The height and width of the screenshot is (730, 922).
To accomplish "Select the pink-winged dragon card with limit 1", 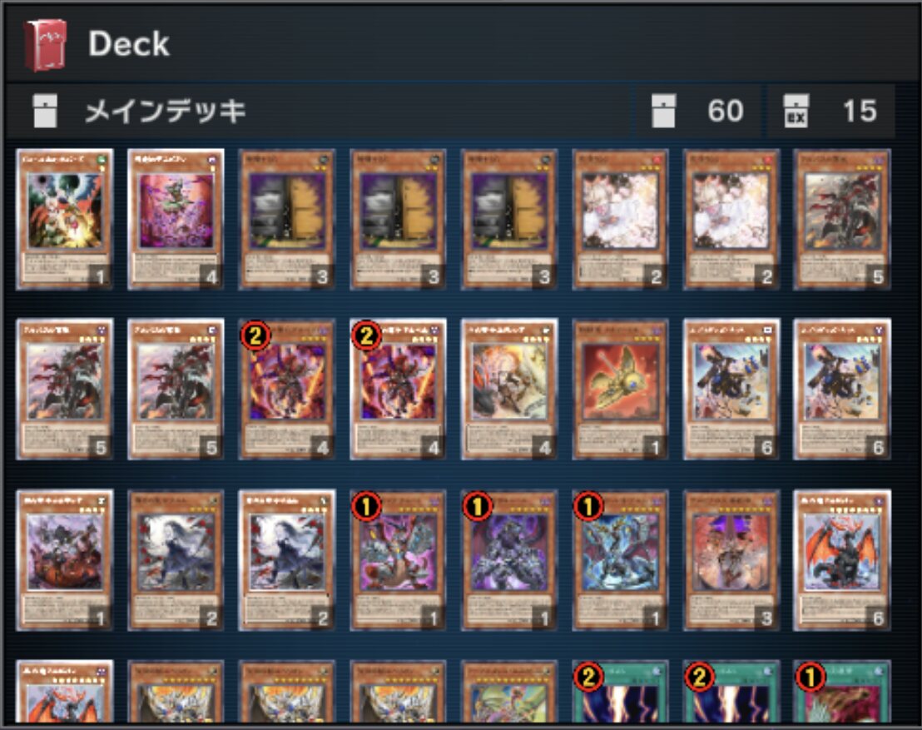I will (x=398, y=560).
